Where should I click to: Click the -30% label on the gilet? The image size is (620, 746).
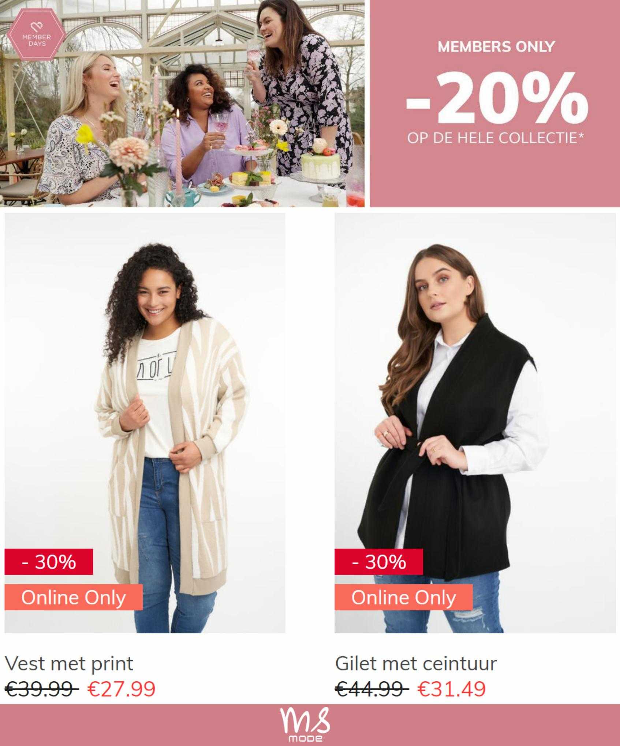(x=379, y=562)
